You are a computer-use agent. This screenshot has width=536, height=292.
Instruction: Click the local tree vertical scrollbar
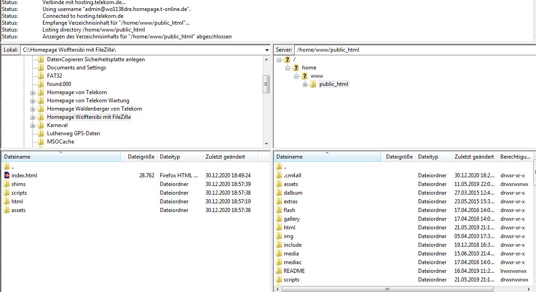266,84
